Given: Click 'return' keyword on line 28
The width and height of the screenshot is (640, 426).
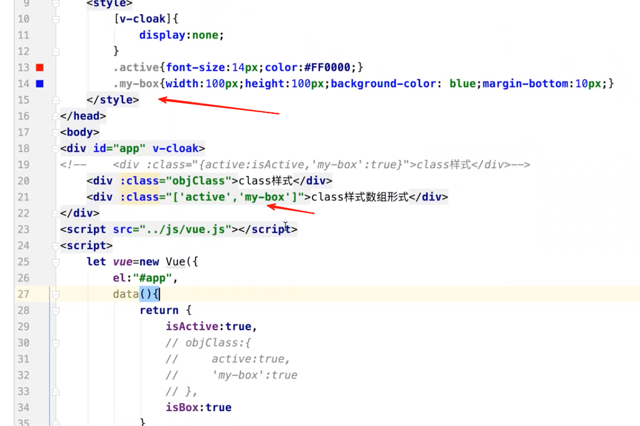Looking at the screenshot, I should tap(159, 310).
